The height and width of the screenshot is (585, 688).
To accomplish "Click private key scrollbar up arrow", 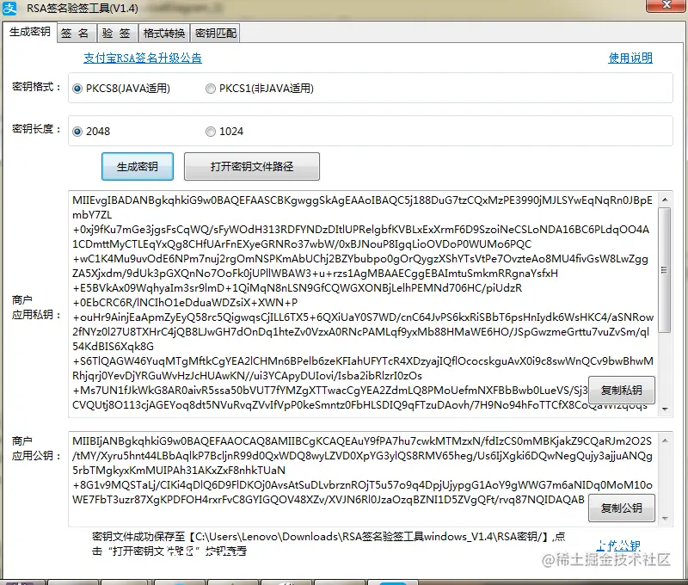I will pyautogui.click(x=665, y=200).
